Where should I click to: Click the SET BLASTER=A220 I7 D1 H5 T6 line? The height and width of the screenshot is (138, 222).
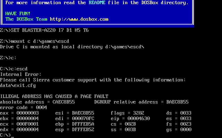(x=44, y=30)
